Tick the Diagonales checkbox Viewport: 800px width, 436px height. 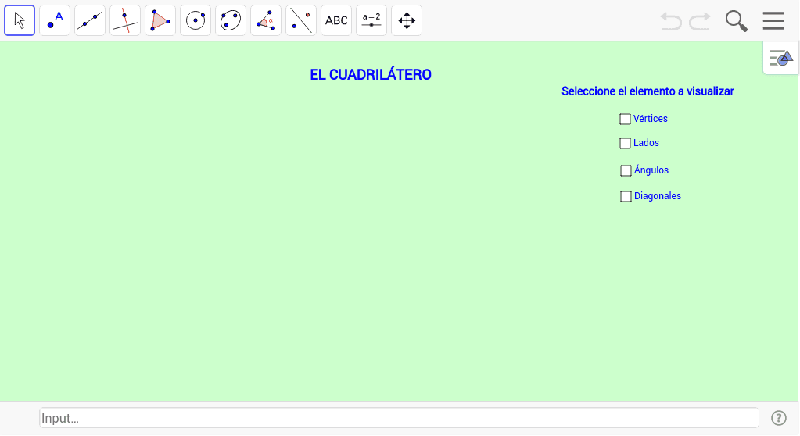pos(626,196)
